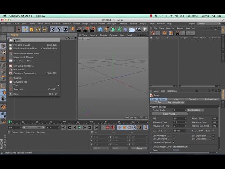Viewport: 225px width, 169px height.
Task: Toggle the Use Generators checkbox
Action: [x=174, y=139]
